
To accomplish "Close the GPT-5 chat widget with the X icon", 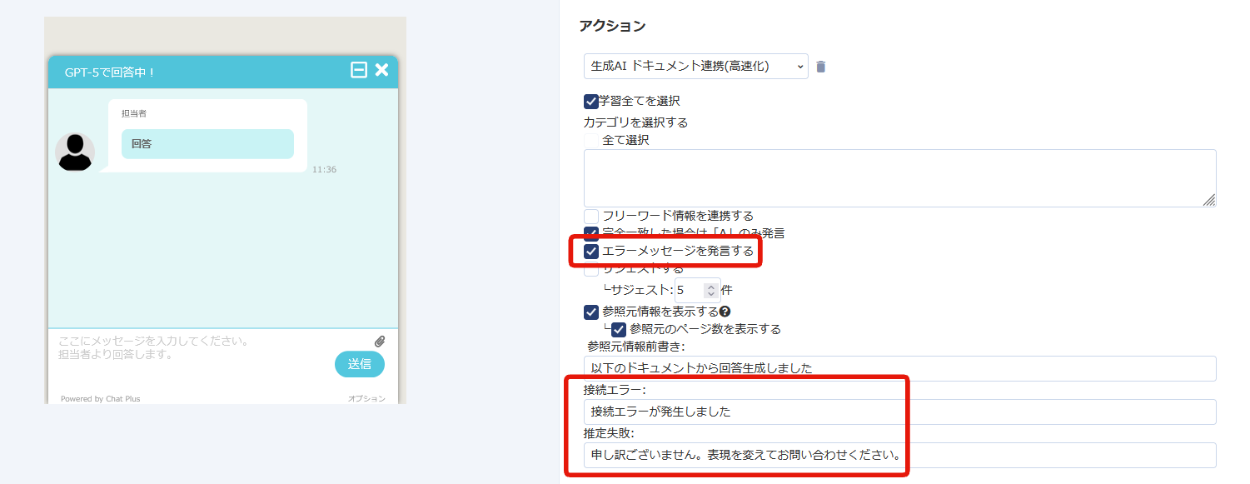I will point(381,71).
